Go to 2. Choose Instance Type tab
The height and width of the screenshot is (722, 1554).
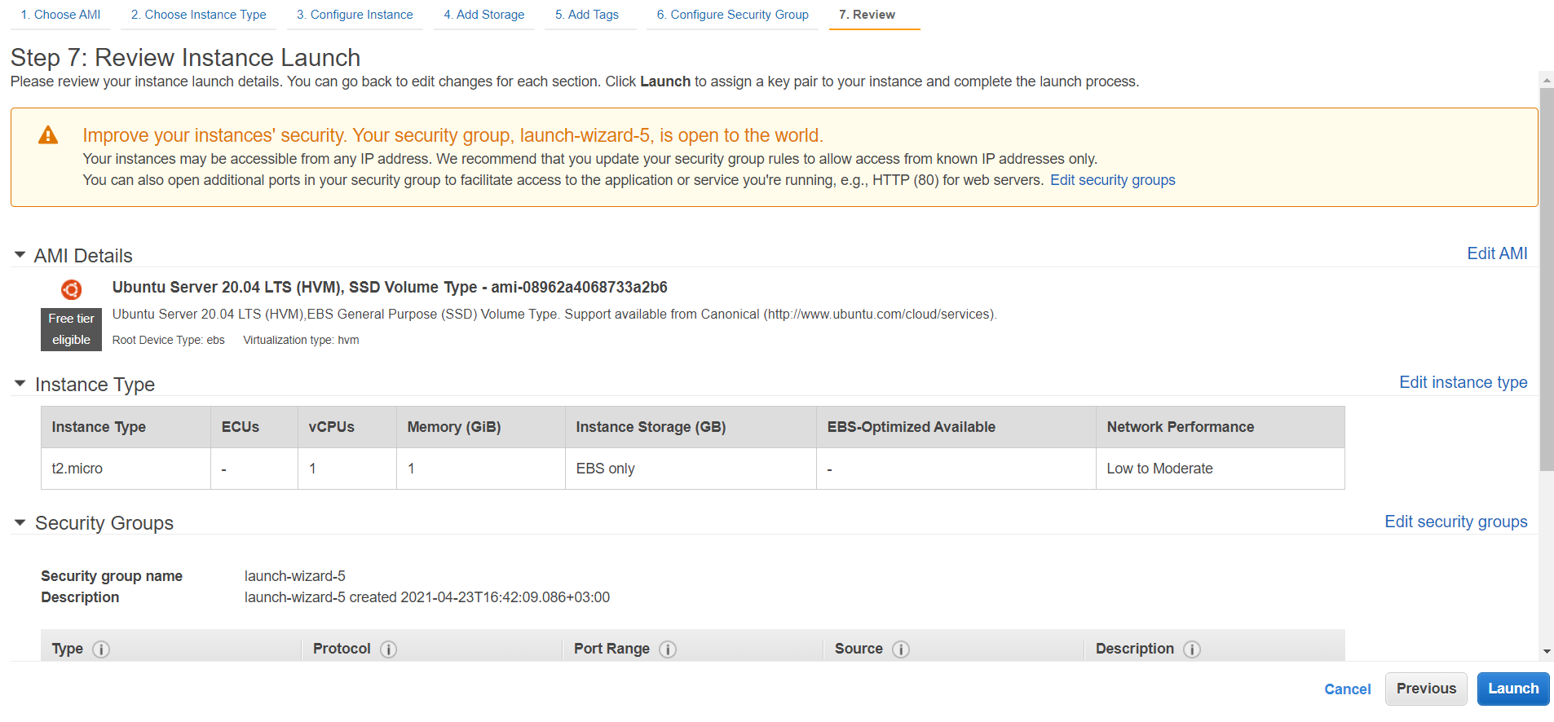click(198, 15)
